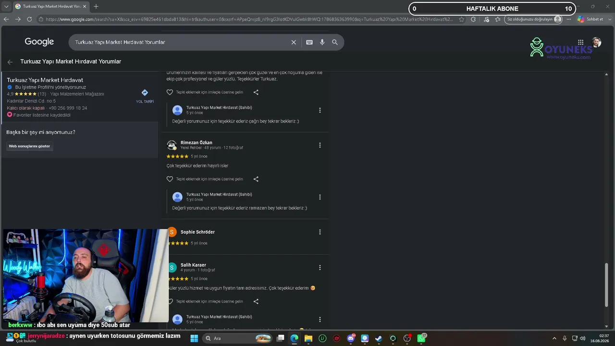The width and height of the screenshot is (615, 346).
Task: Open Sophie Schröder review options menu
Action: click(x=320, y=232)
